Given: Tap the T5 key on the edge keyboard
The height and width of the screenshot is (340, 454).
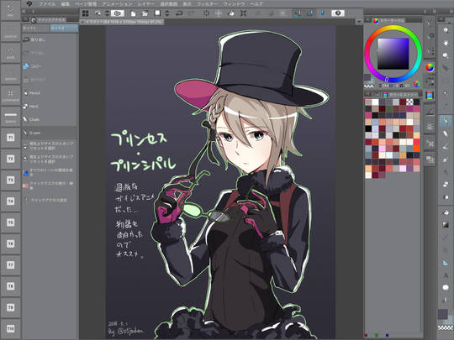Looking at the screenshot, I should pyautogui.click(x=10, y=222).
